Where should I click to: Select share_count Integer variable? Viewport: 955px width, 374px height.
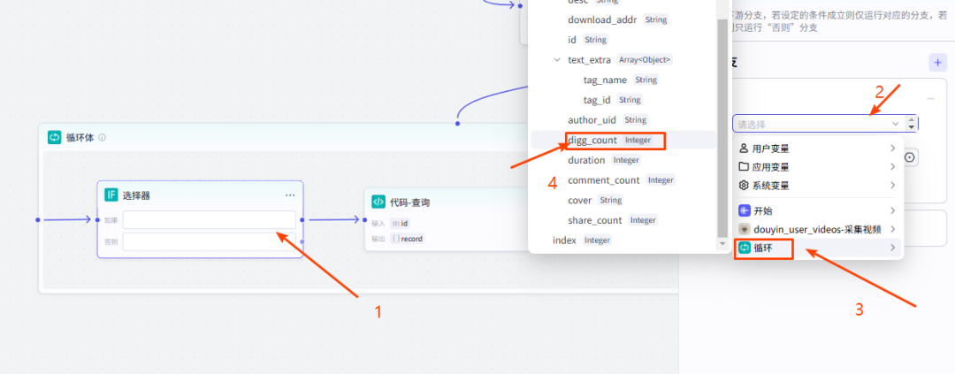612,220
